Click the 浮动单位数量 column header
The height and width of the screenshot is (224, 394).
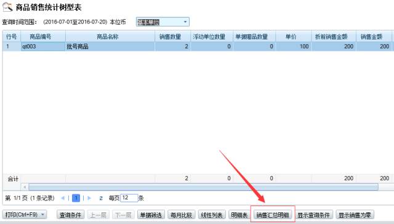pos(212,37)
